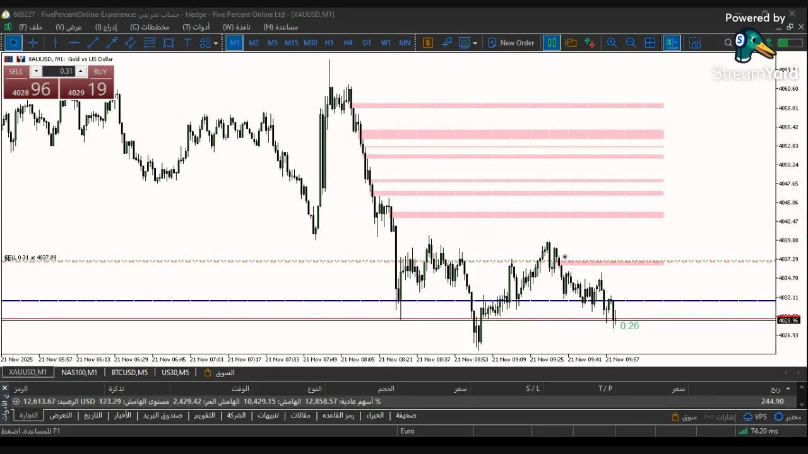Image resolution: width=808 pixels, height=454 pixels.
Task: Open the التقويم calendar tab
Action: tap(204, 416)
